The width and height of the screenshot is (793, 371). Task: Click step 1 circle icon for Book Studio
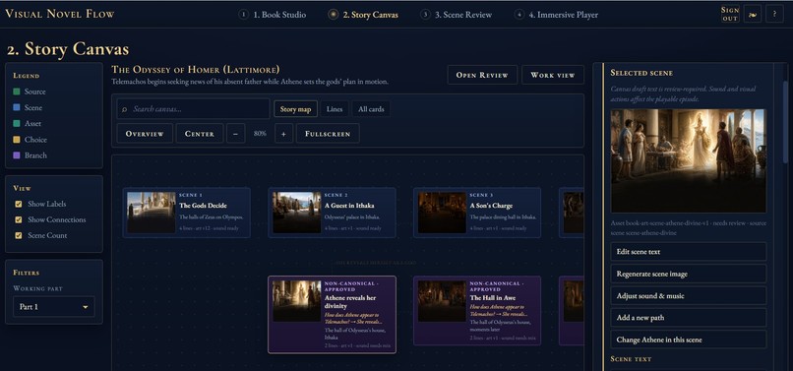click(244, 15)
